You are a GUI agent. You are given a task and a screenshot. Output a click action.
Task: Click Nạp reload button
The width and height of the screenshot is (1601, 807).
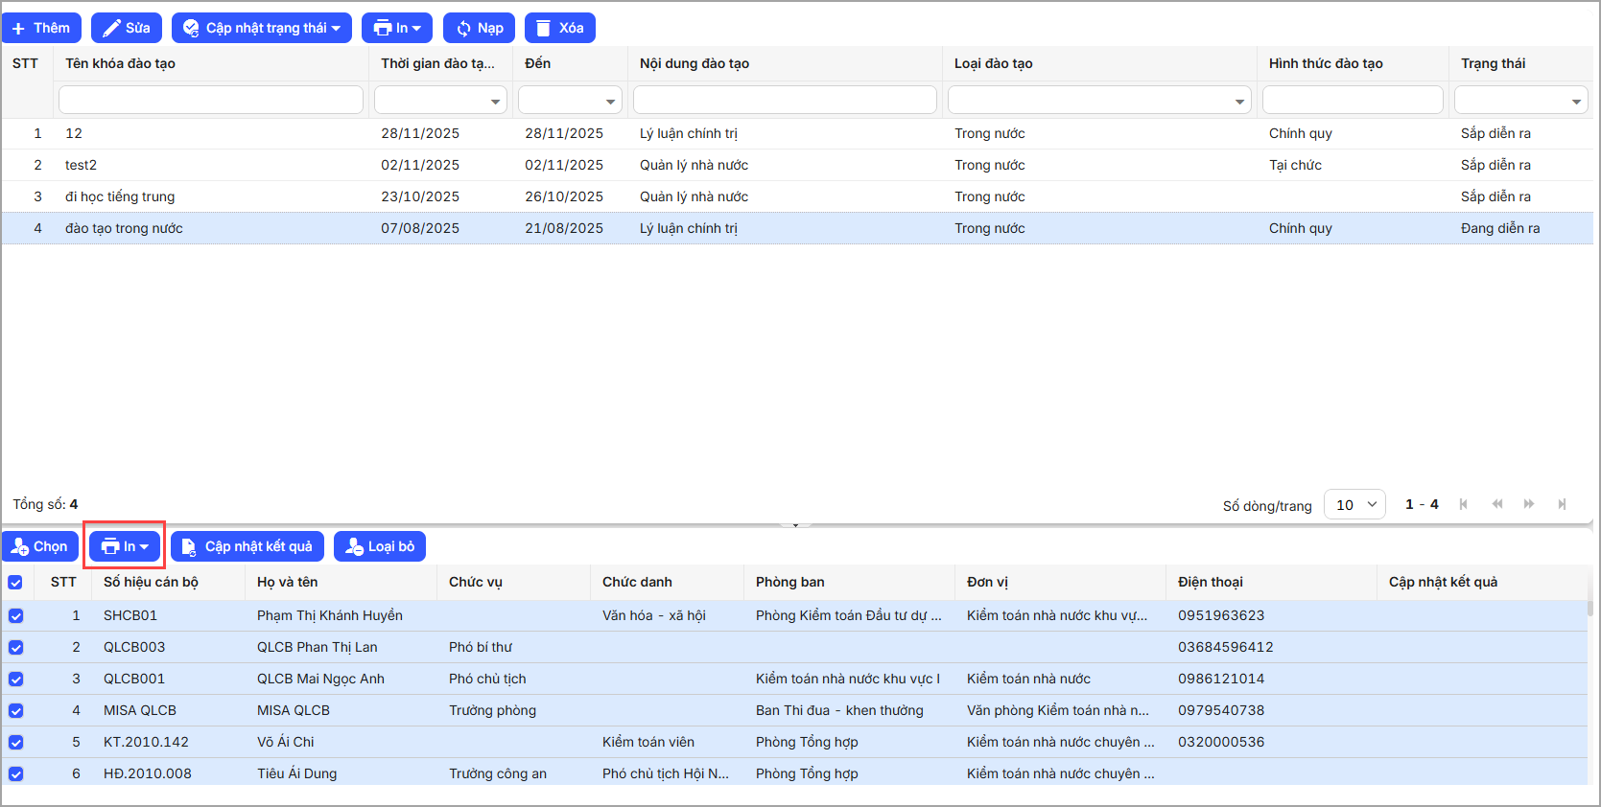(479, 28)
